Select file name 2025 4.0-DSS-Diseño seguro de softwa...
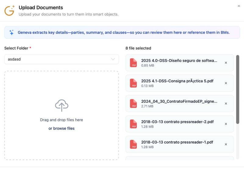The image size is (244, 170). [179, 60]
